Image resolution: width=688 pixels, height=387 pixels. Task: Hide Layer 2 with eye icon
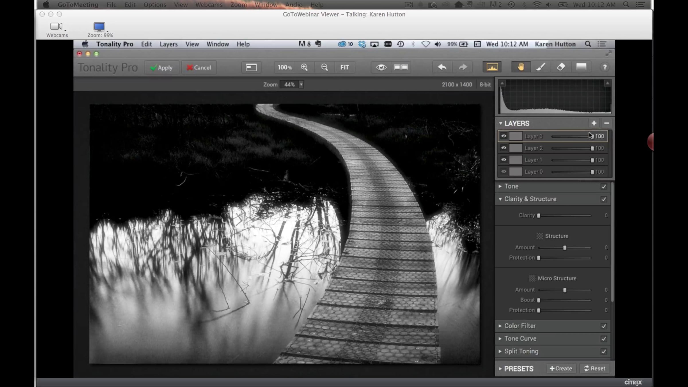[x=504, y=148]
